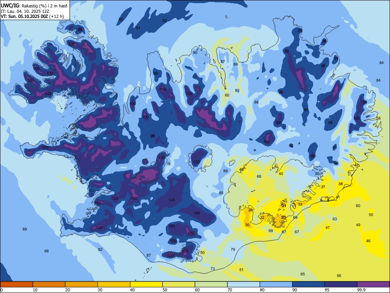390x293 pixels.
Task: Click the map value '33' on the map
Action: tap(300, 204)
